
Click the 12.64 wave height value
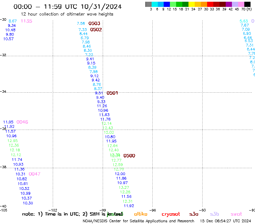pos(112,146)
